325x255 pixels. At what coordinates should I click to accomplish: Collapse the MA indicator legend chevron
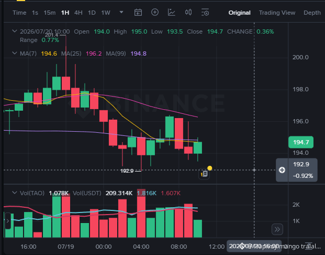pos(15,53)
